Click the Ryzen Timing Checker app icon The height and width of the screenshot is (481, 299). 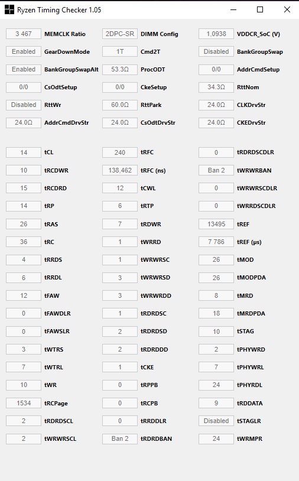coord(9,10)
